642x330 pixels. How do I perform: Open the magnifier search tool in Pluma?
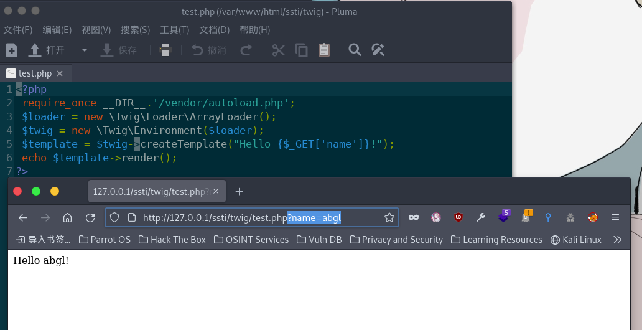pos(355,50)
